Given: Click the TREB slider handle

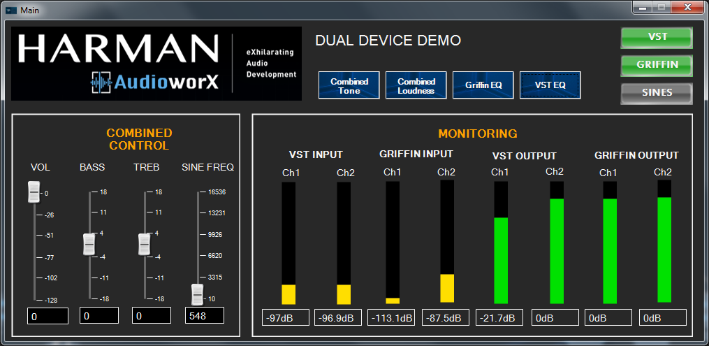Looking at the screenshot, I should click(x=144, y=245).
